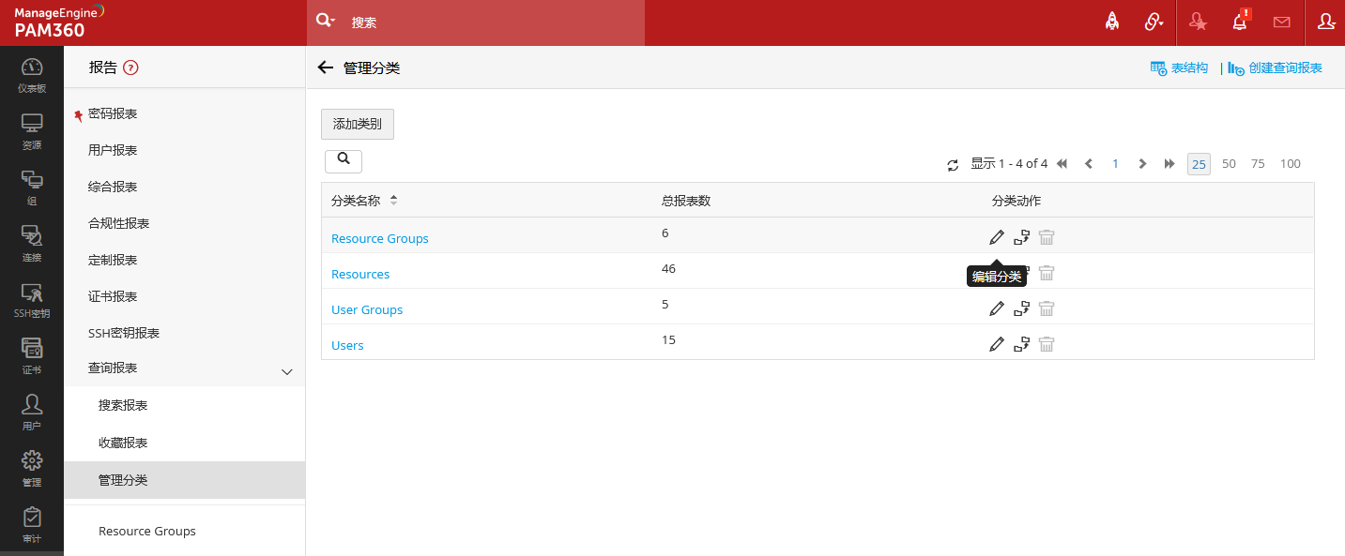Open the user profile icon in top bar
This screenshot has height=556, width=1345.
(x=1325, y=21)
